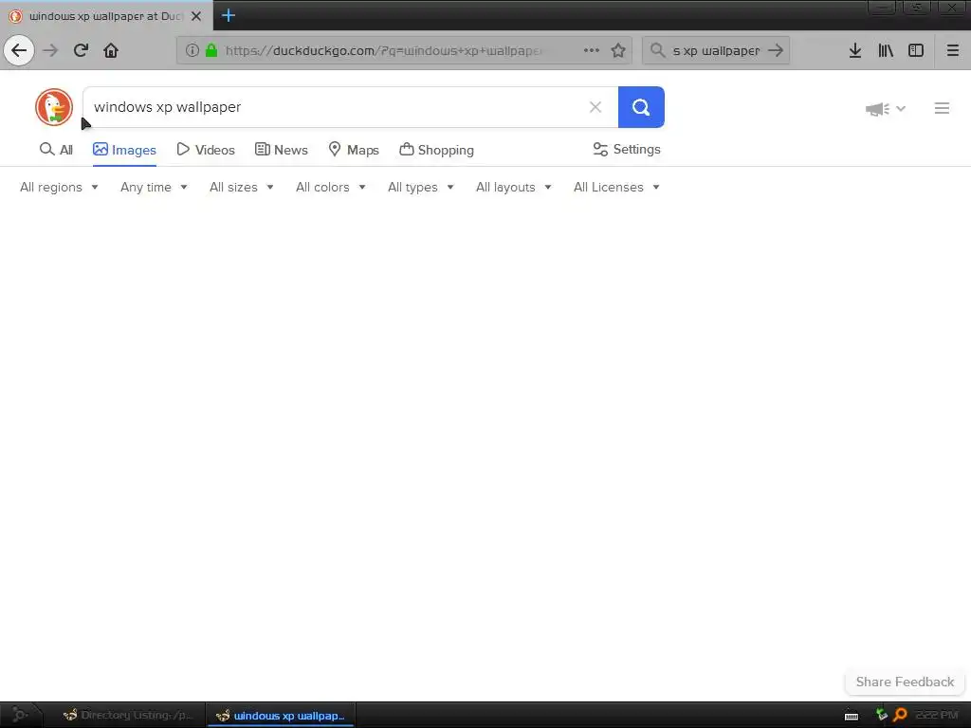Expand the All sizes dropdown
This screenshot has width=971, height=728.
(x=242, y=187)
